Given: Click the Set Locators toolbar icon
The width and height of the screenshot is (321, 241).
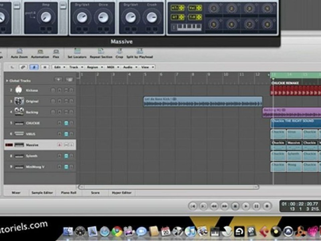Looking at the screenshot, I should pyautogui.click(x=77, y=51).
